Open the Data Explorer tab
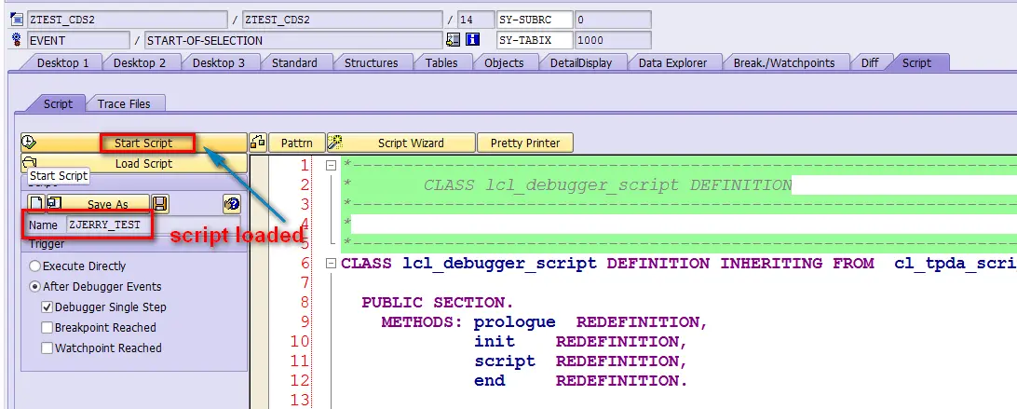Viewport: 1017px width, 409px height. 672,63
